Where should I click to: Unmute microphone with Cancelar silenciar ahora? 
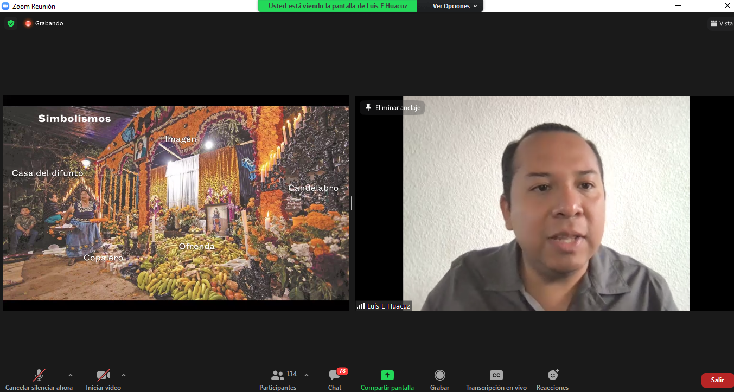pos(39,380)
